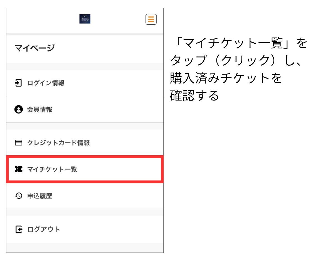Click the site logo in header
Screen dimensions: 318x261
point(85,19)
